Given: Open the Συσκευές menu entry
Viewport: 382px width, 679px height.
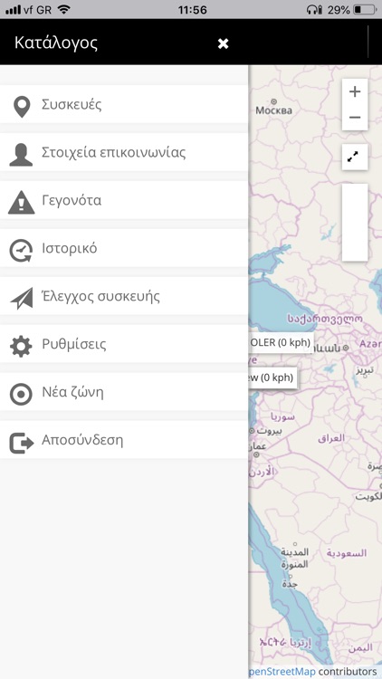Looking at the screenshot, I should point(124,104).
